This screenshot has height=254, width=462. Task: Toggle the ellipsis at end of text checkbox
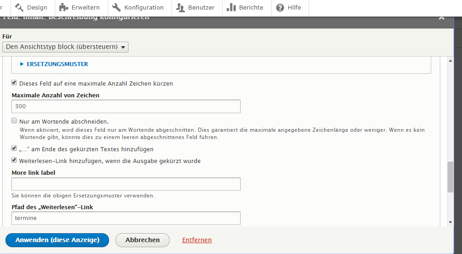(x=14, y=149)
